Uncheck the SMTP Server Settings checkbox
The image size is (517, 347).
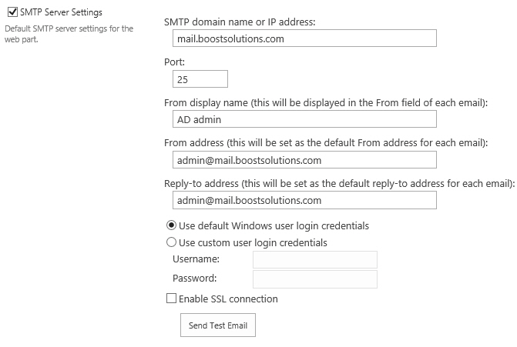click(x=12, y=12)
